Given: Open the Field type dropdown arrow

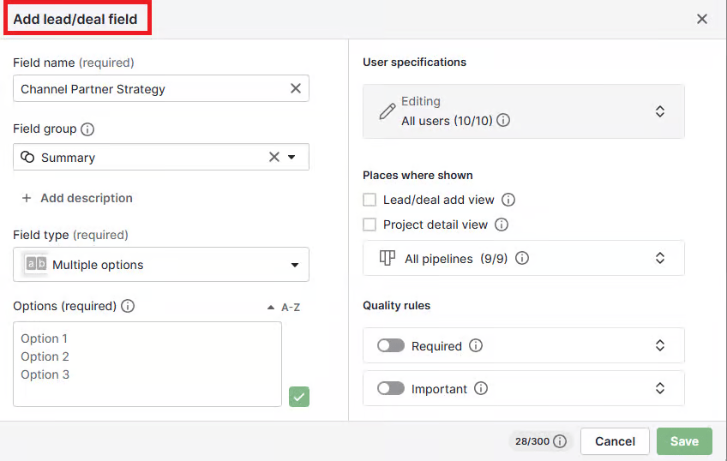Looking at the screenshot, I should (x=294, y=265).
